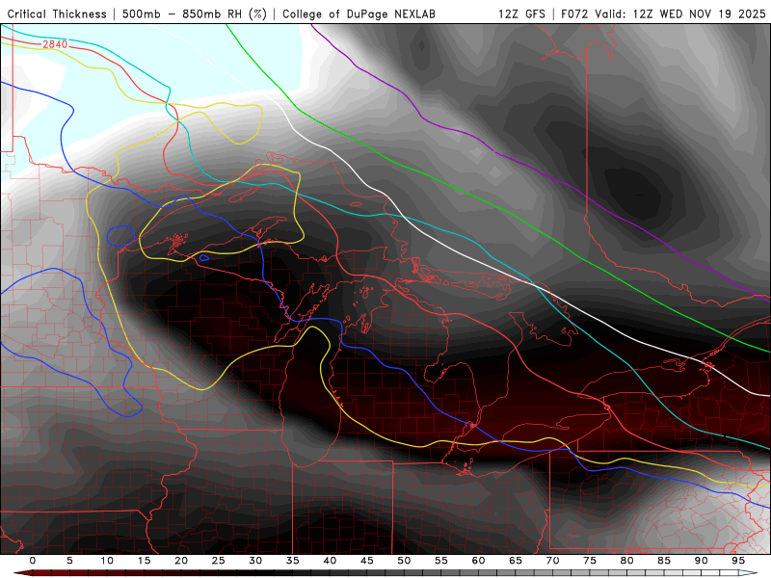Image resolution: width=771 pixels, height=578 pixels.
Task: Click the "College of DuPage NEXLAB" header text
Action: (359, 14)
